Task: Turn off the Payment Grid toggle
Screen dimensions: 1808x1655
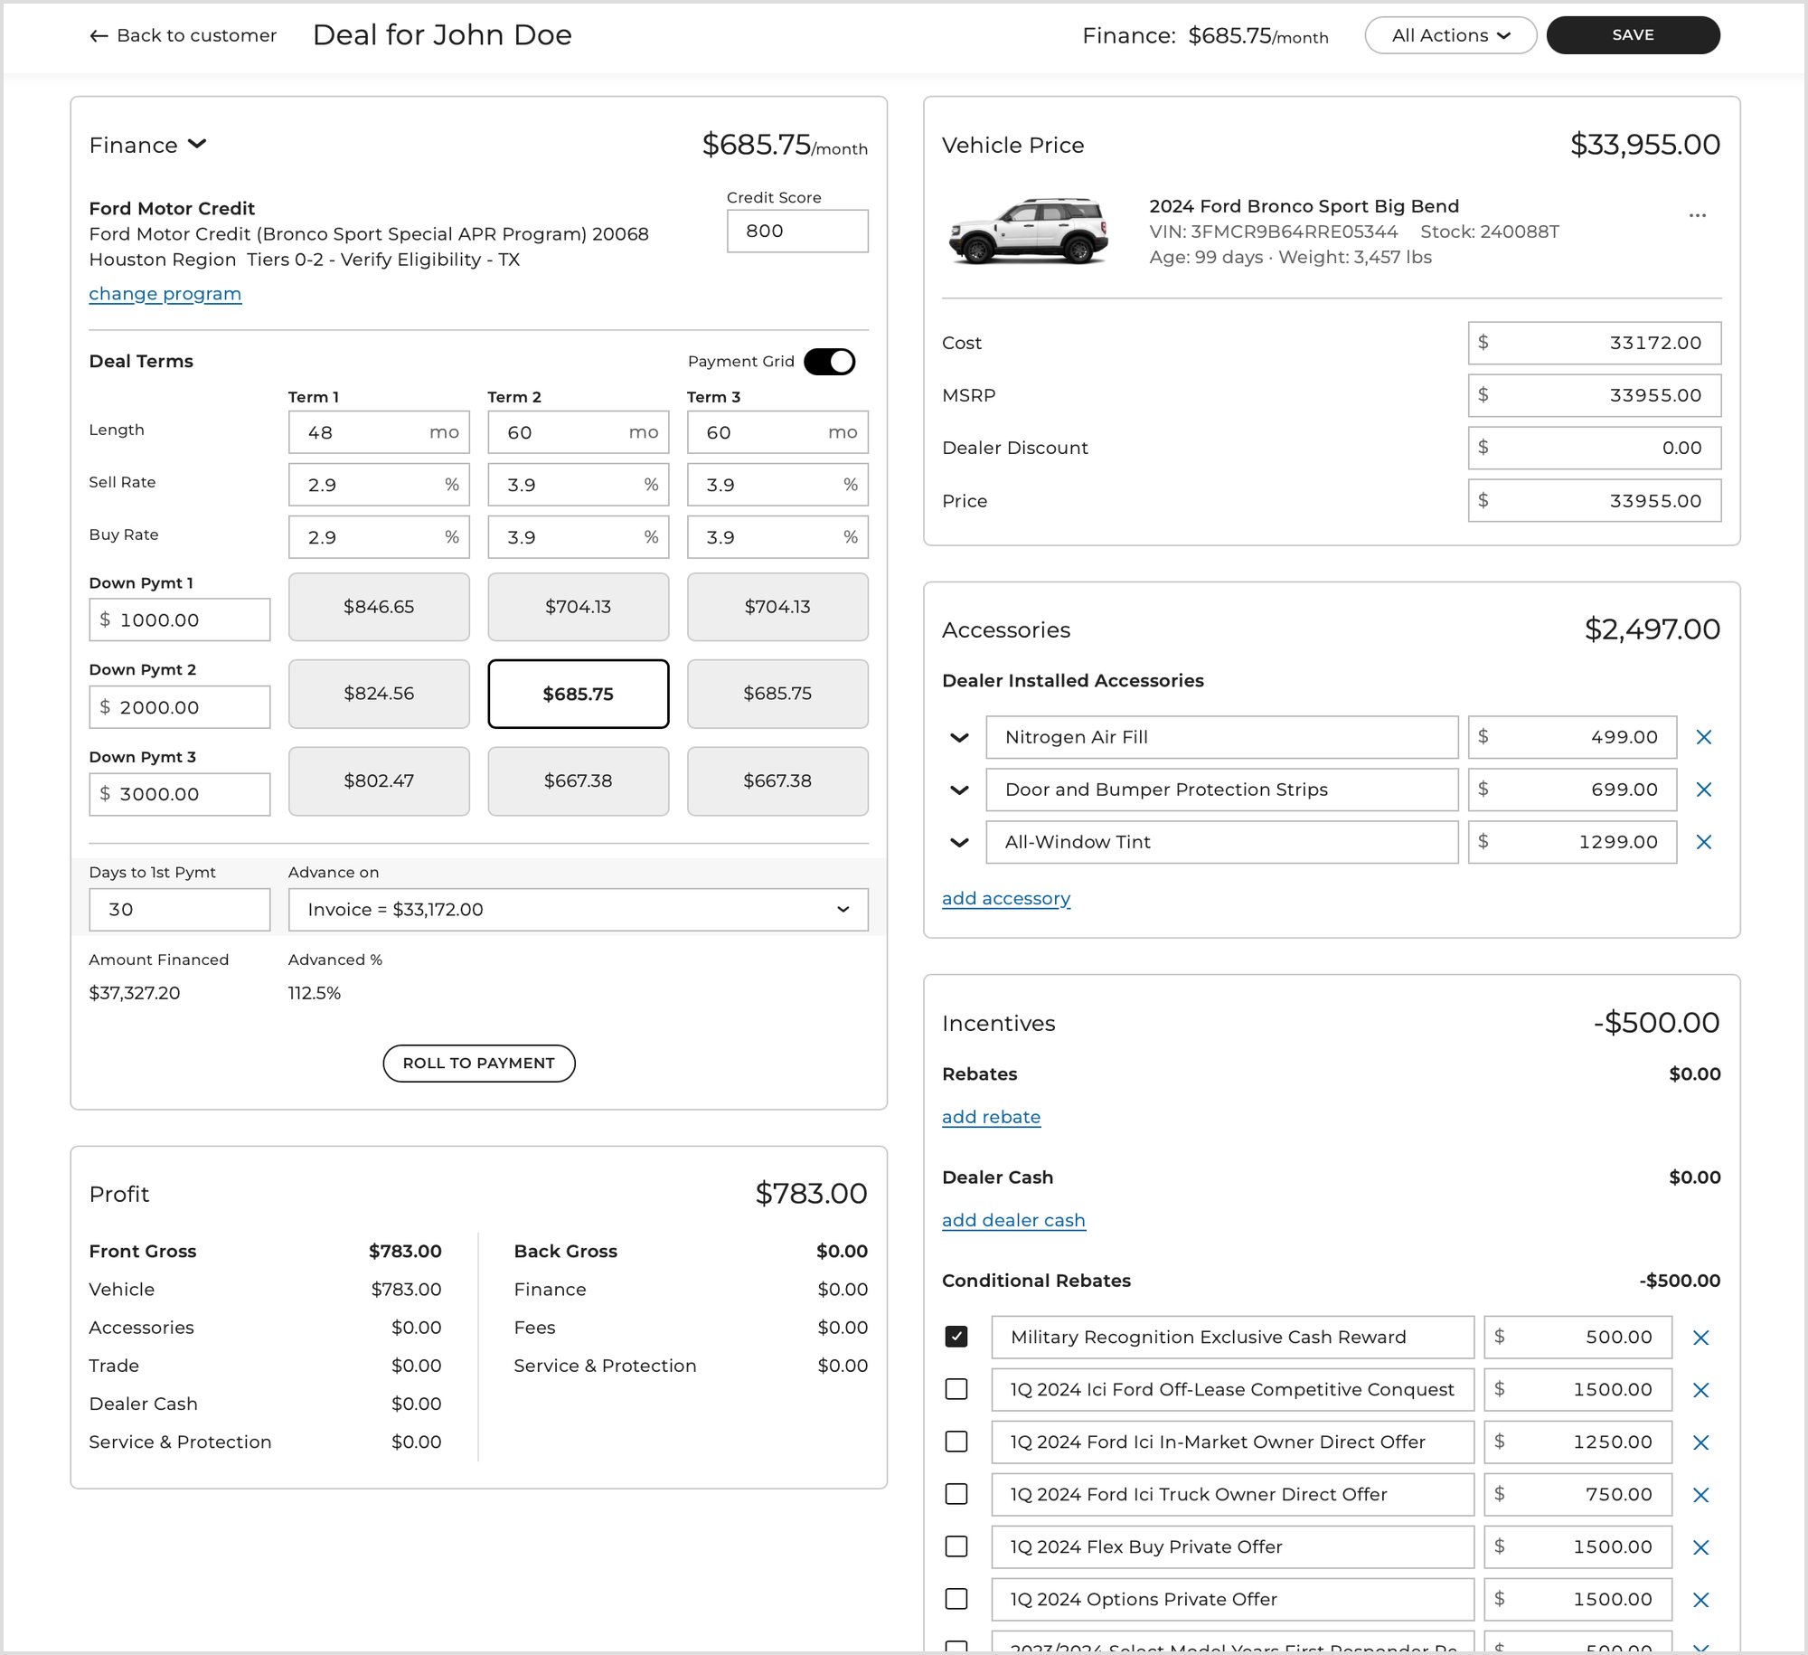Action: [829, 362]
